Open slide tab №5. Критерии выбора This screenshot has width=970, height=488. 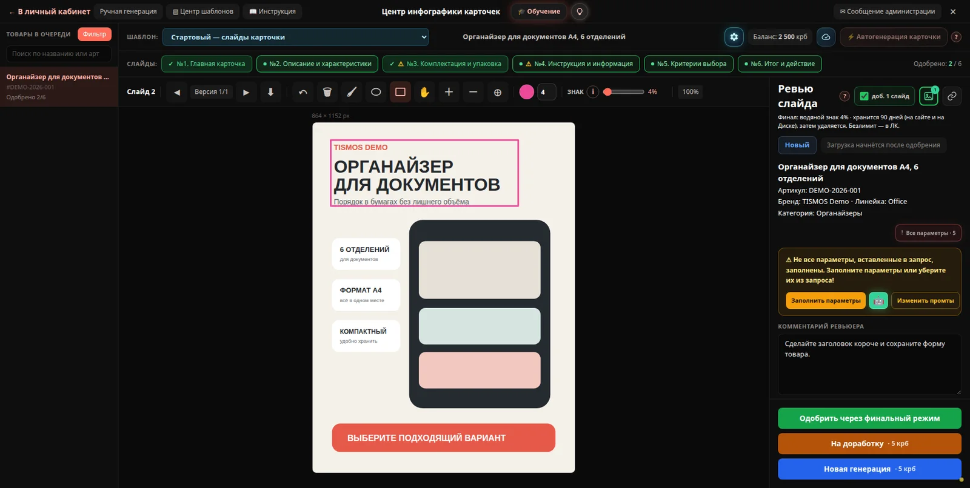click(x=689, y=64)
